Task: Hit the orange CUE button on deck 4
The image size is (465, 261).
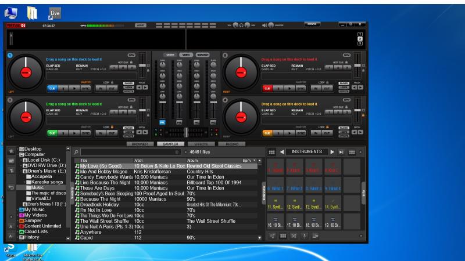Action: [x=267, y=133]
